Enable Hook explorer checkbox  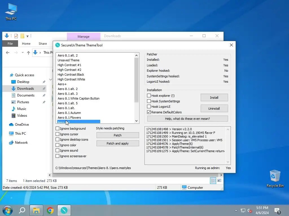(149, 96)
